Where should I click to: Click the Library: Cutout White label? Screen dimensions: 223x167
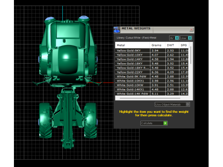click(x=136, y=38)
